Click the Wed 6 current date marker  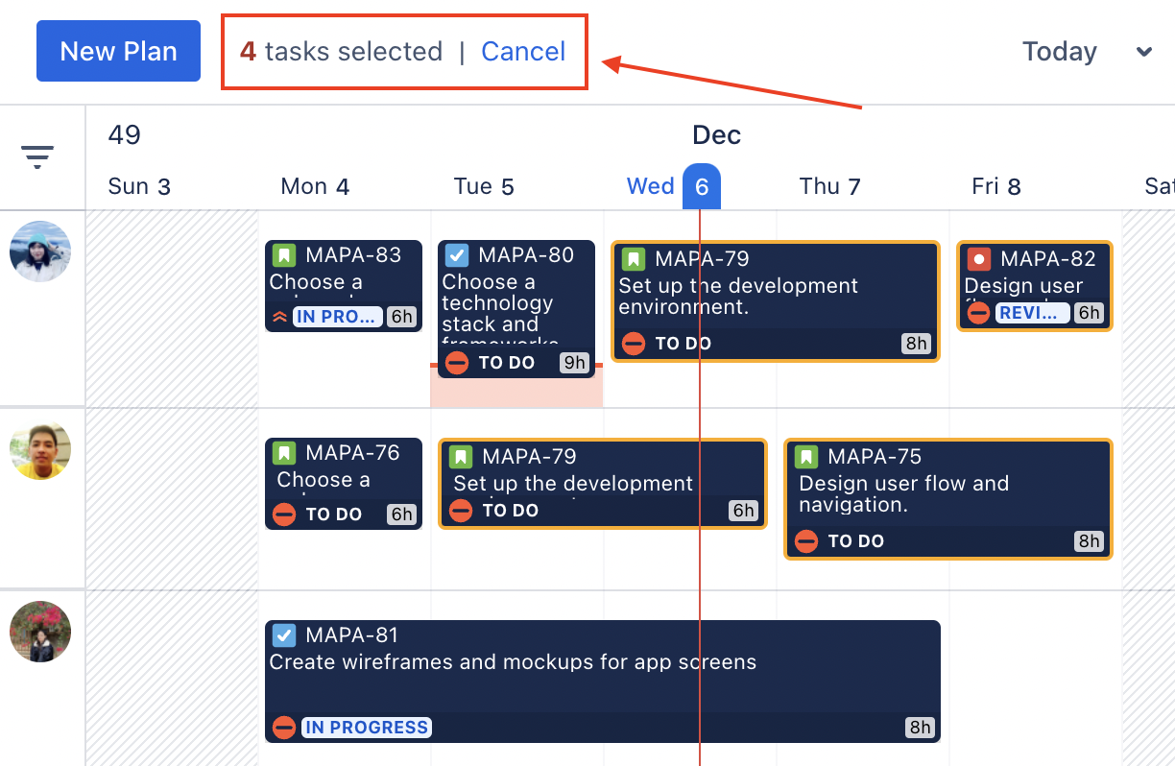701,186
